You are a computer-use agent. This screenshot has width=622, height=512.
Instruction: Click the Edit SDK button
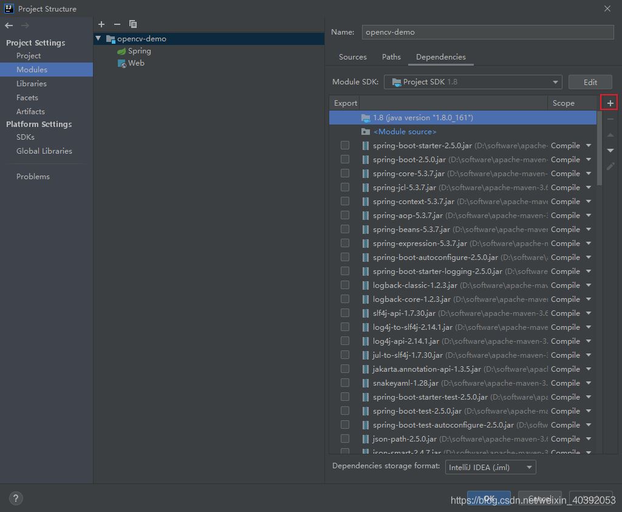pyautogui.click(x=590, y=82)
